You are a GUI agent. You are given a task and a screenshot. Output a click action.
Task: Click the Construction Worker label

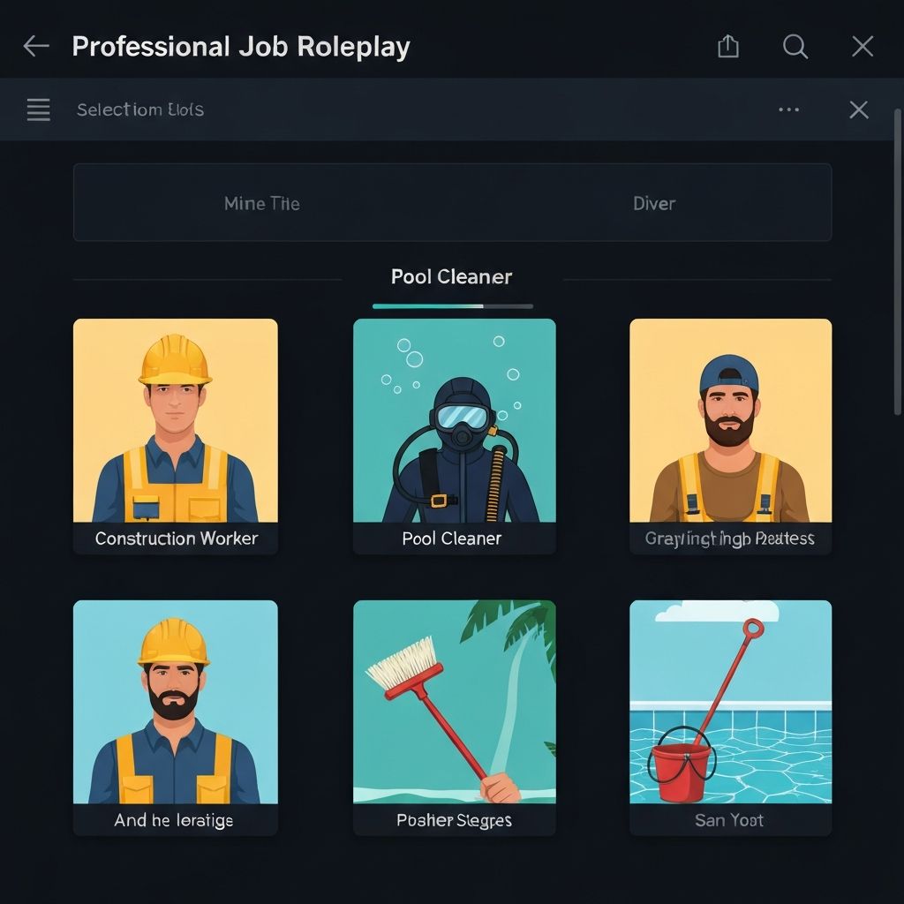[x=176, y=539]
